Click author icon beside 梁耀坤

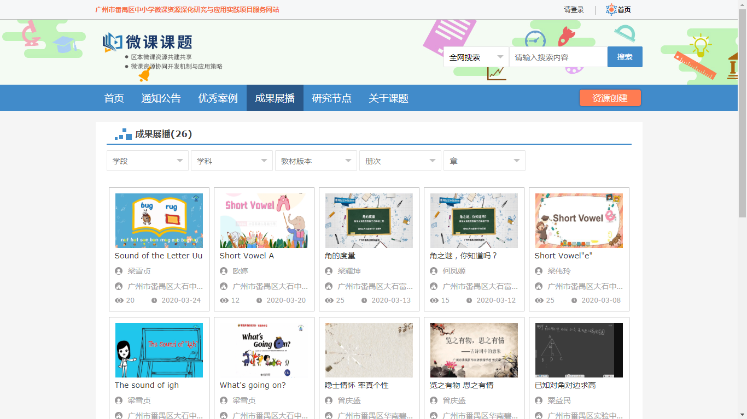329,271
